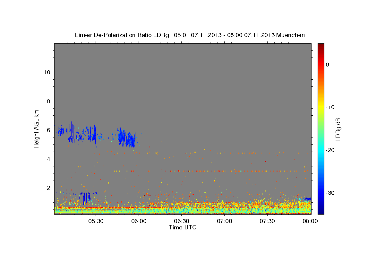Click the height tick label 6
The width and height of the screenshot is (385, 257).
tap(48, 130)
